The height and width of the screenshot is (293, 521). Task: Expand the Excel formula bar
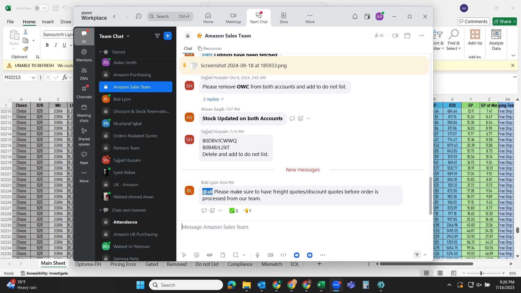pos(515,77)
